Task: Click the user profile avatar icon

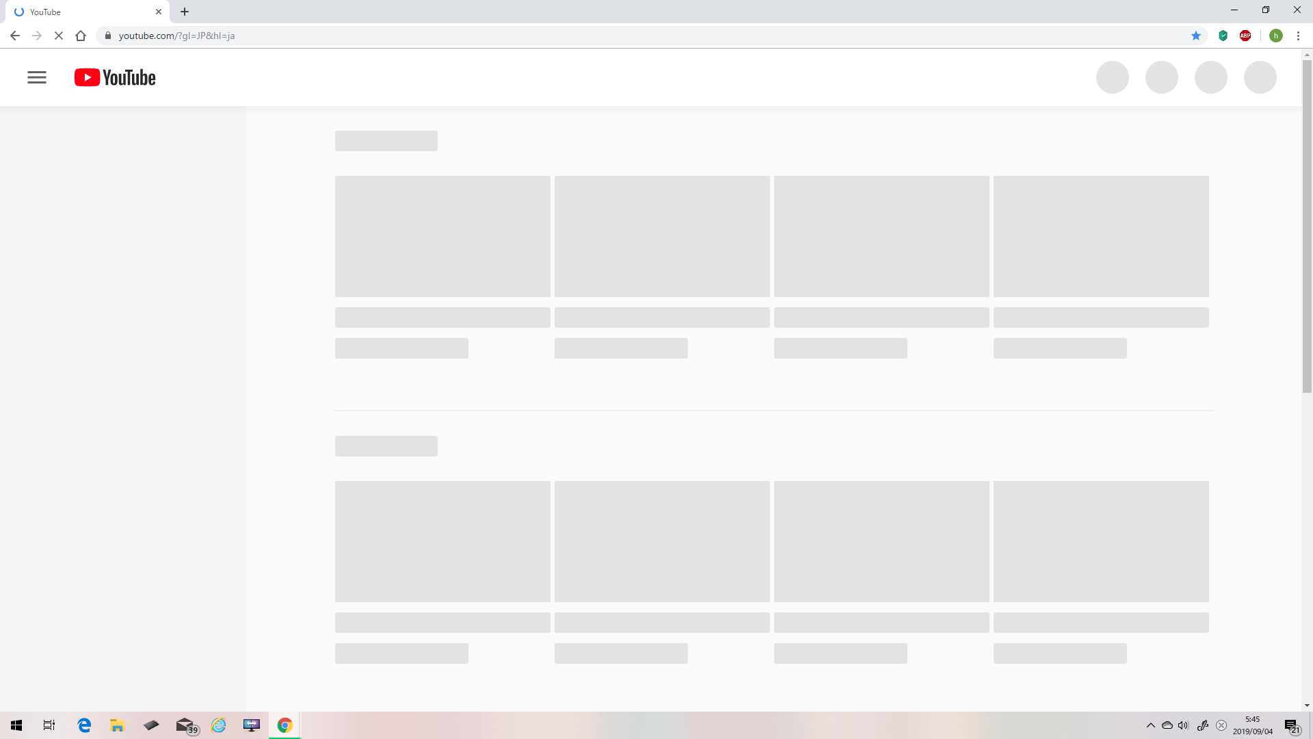Action: click(x=1275, y=35)
